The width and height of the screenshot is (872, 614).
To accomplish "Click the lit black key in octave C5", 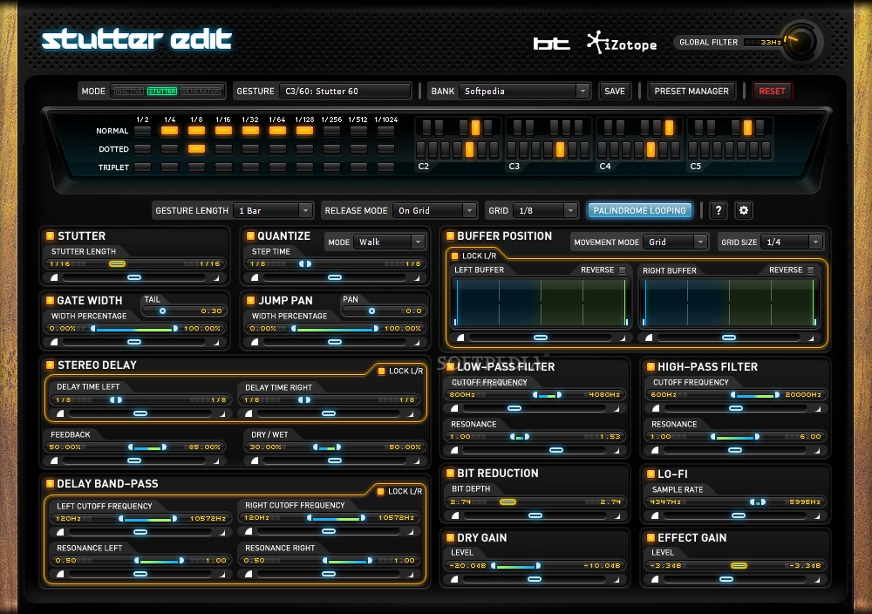I will tap(747, 128).
